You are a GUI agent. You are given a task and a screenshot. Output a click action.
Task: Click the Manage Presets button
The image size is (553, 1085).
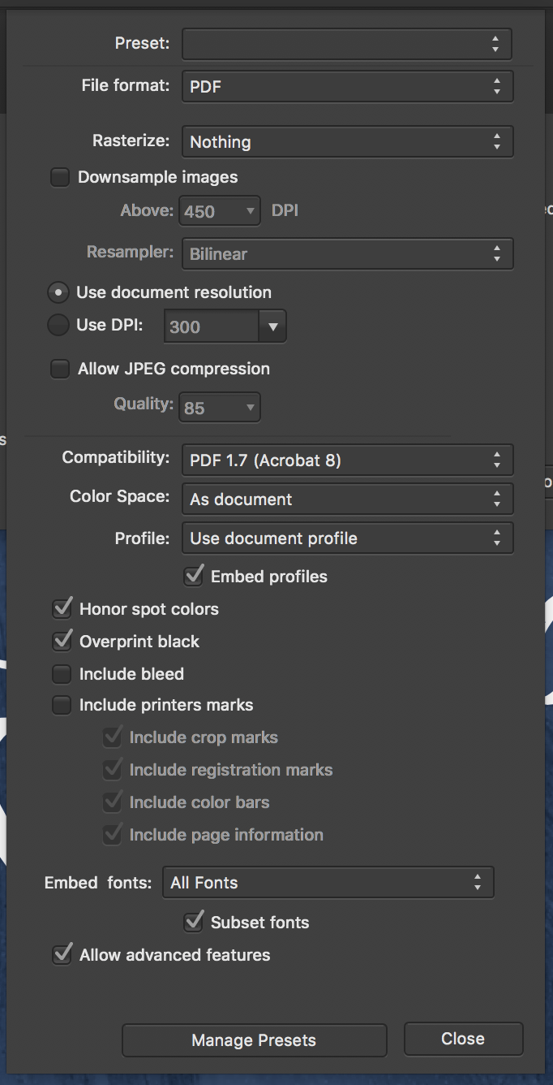pyautogui.click(x=254, y=1040)
